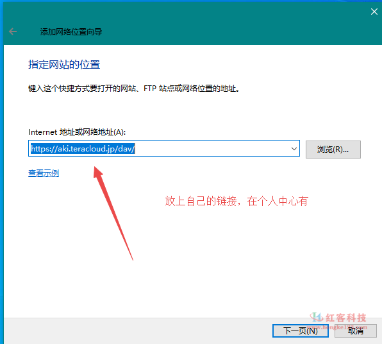Click the 红客科技 watermark logo icon
The width and height of the screenshot is (382, 344).
tap(317, 317)
